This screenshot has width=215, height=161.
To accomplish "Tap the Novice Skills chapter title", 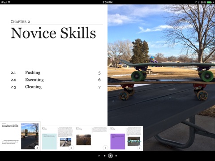I will pos(53,33).
